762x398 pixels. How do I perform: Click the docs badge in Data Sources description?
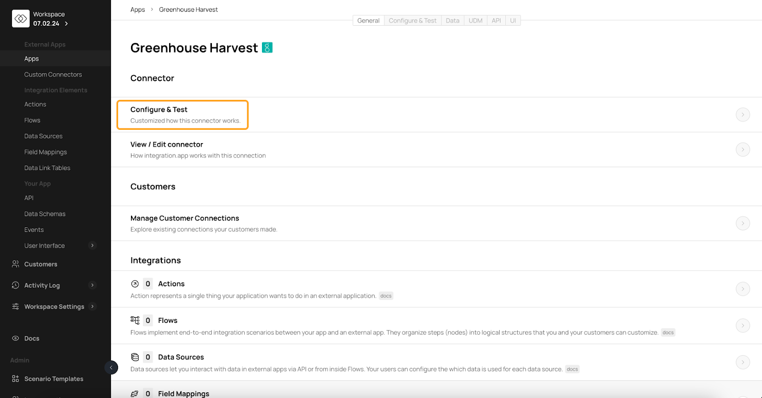coord(572,369)
